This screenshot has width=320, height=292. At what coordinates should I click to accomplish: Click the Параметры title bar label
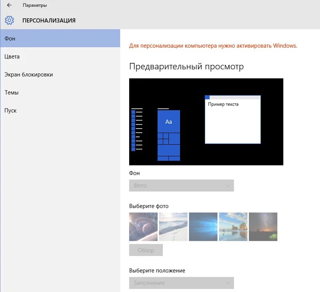coord(35,5)
